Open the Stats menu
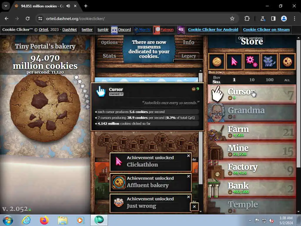301x226 pixels. click(x=109, y=56)
